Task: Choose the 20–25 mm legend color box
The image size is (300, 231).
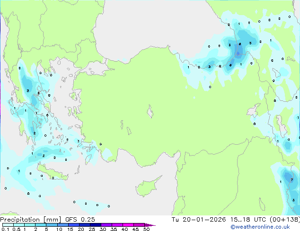Action: [x=85, y=225]
